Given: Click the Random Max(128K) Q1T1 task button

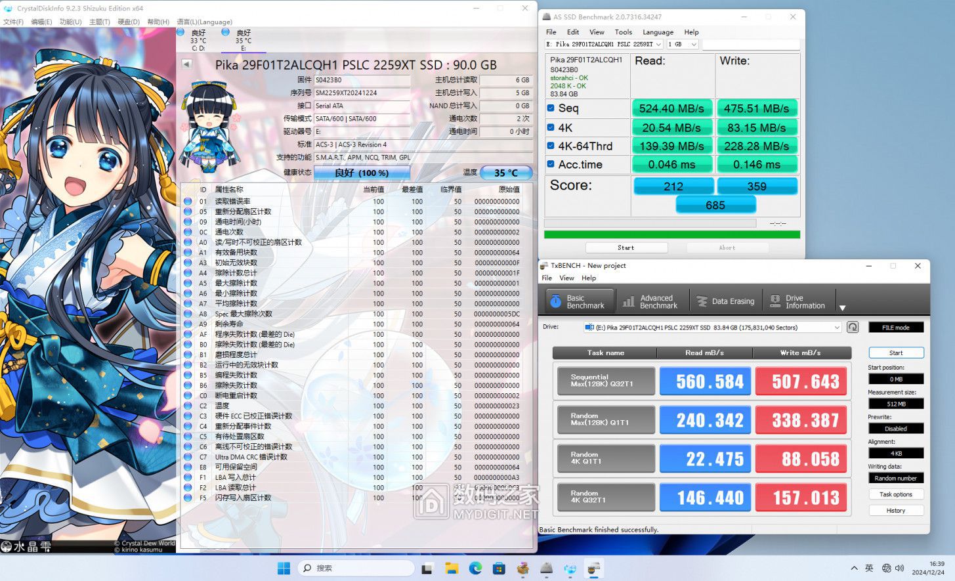Looking at the screenshot, I should tap(606, 420).
